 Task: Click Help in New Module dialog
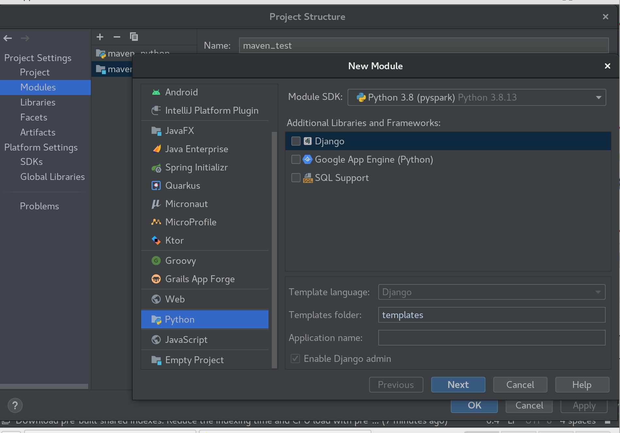tap(582, 385)
